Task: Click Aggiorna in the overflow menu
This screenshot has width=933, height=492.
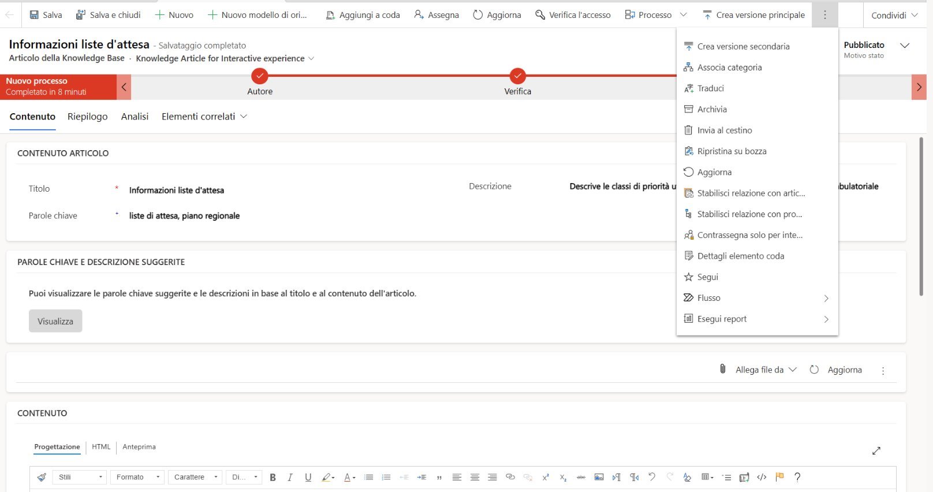Action: click(x=757, y=172)
